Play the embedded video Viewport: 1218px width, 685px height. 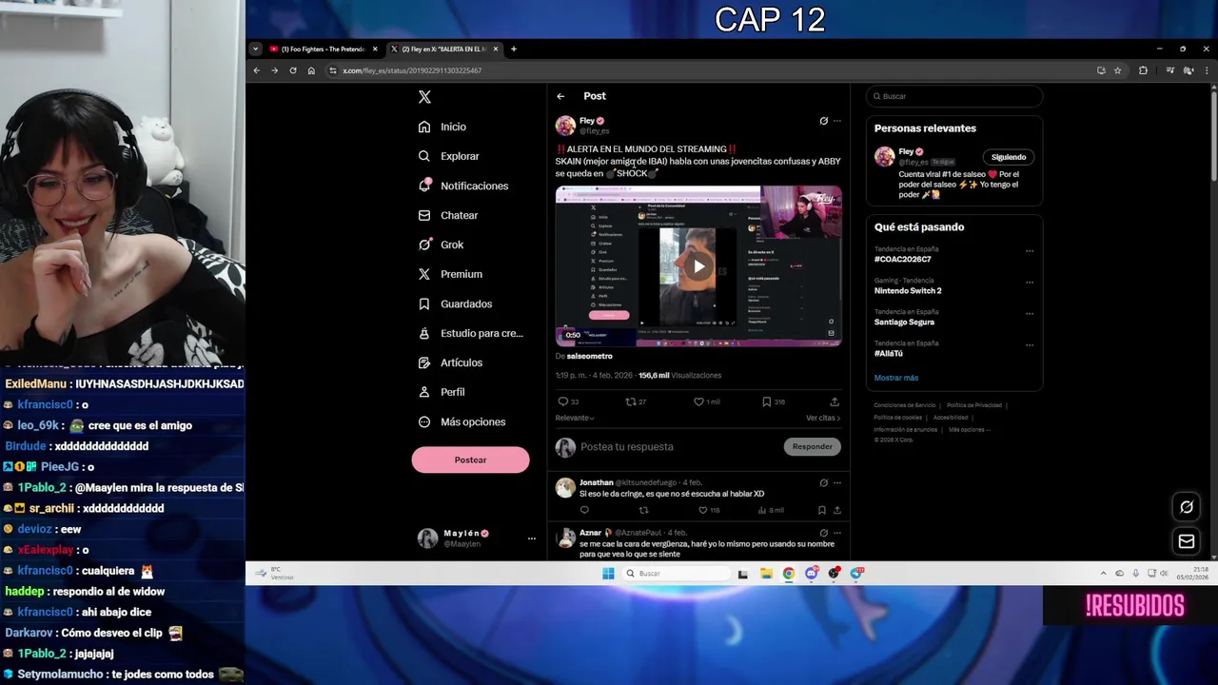point(698,266)
